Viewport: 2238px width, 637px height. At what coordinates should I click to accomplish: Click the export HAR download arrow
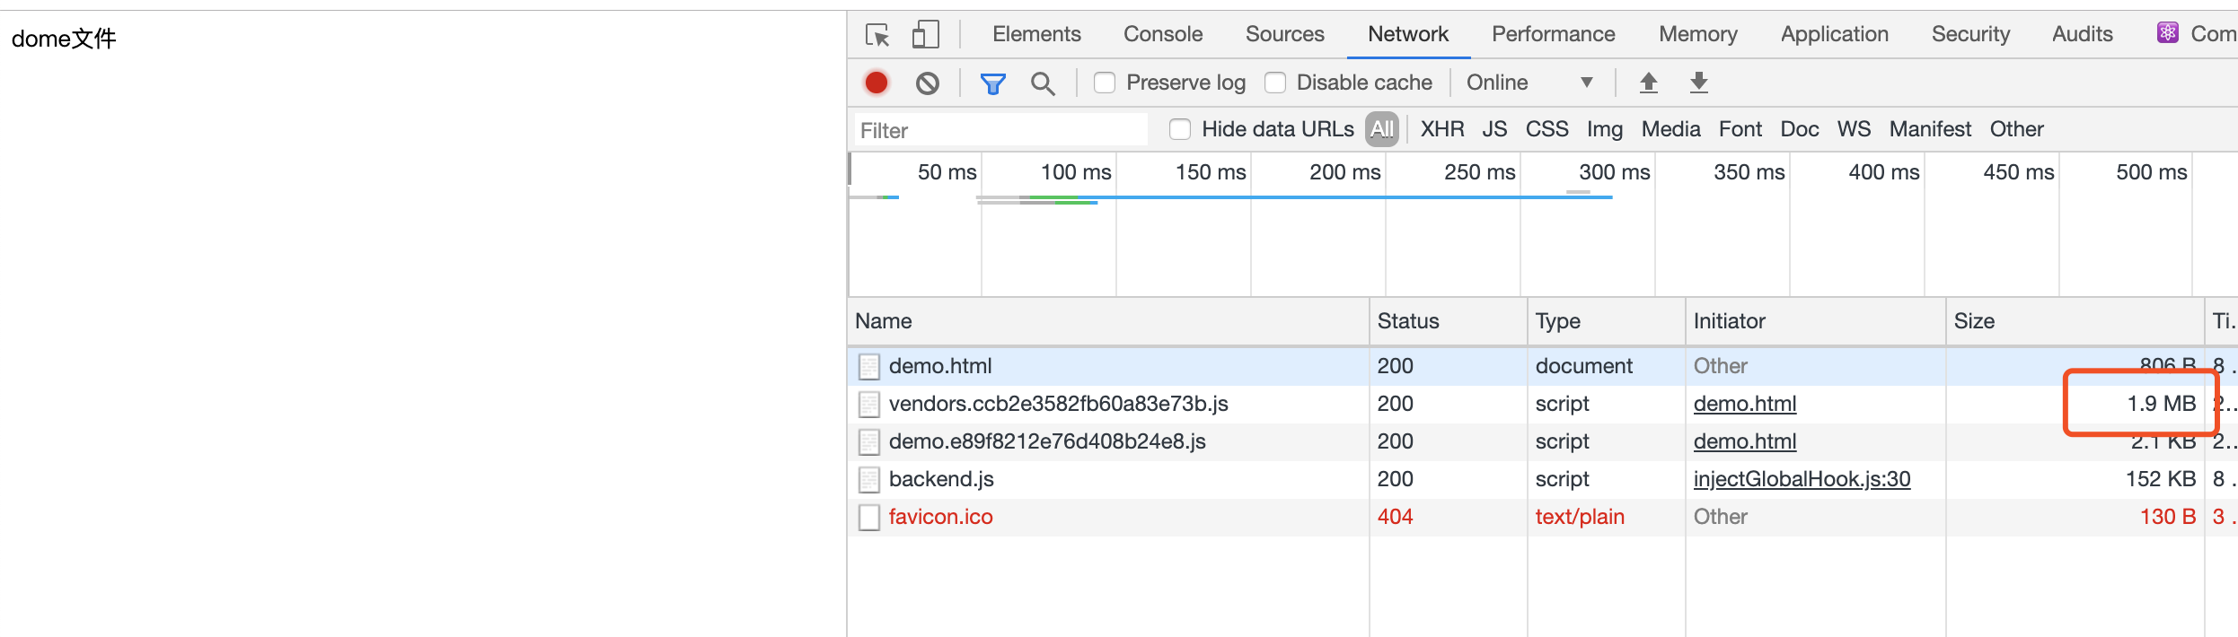pos(1698,83)
